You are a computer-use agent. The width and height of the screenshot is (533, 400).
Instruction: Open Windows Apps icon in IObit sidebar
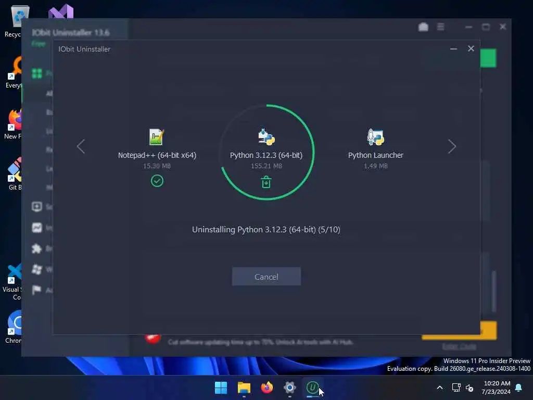click(x=37, y=269)
